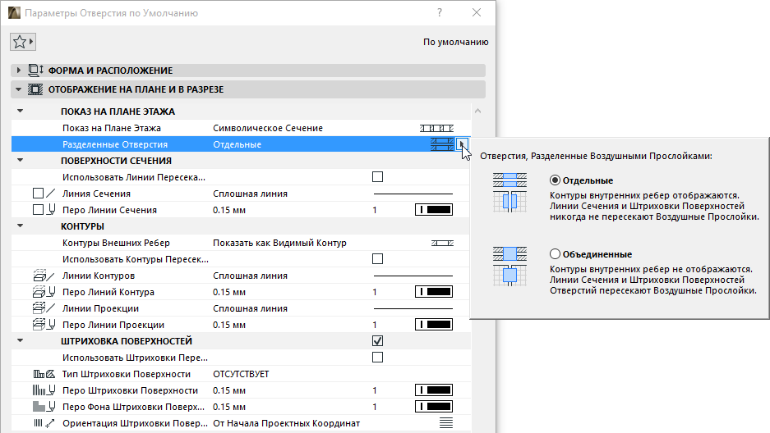Viewport: 770px width, 433px height.
Task: Click the Перо Фона Штриховки row icon
Action: pos(44,407)
